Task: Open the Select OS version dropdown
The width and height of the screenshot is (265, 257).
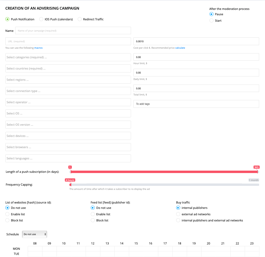Action: click(68, 125)
